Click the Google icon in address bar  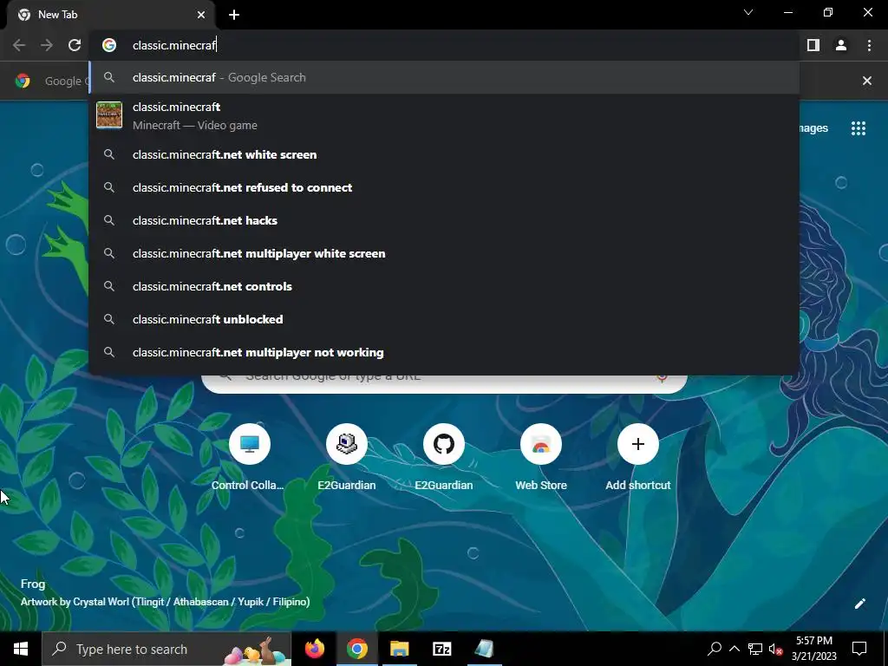109,45
